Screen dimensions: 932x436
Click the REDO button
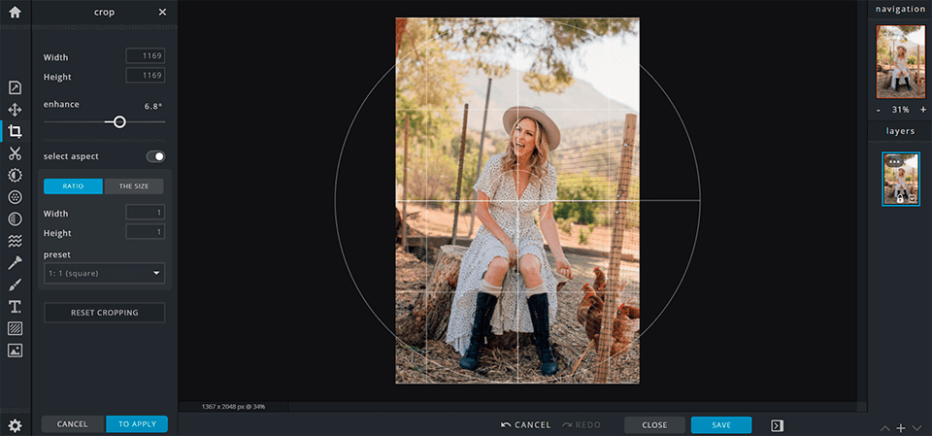click(582, 424)
